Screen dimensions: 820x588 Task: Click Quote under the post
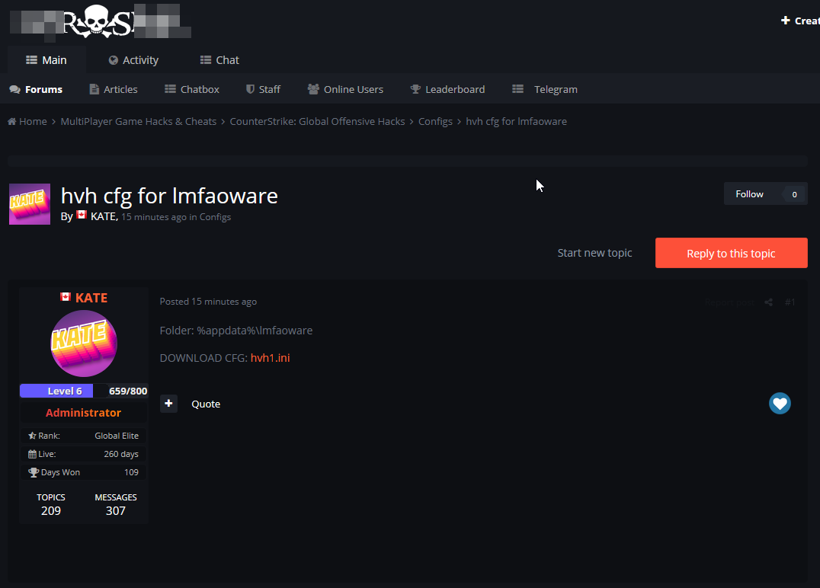point(206,404)
